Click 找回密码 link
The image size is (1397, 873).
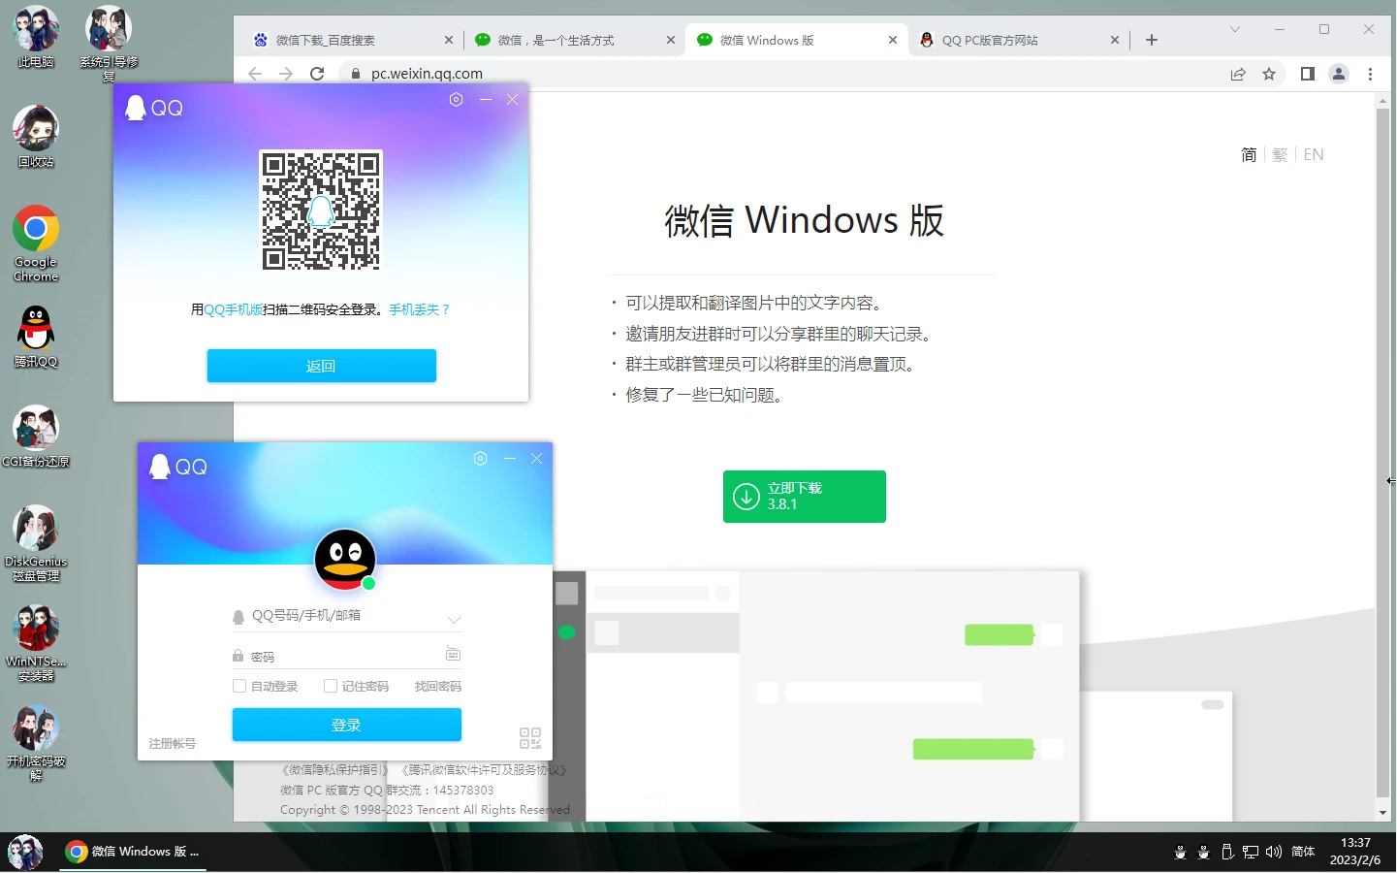(x=438, y=686)
